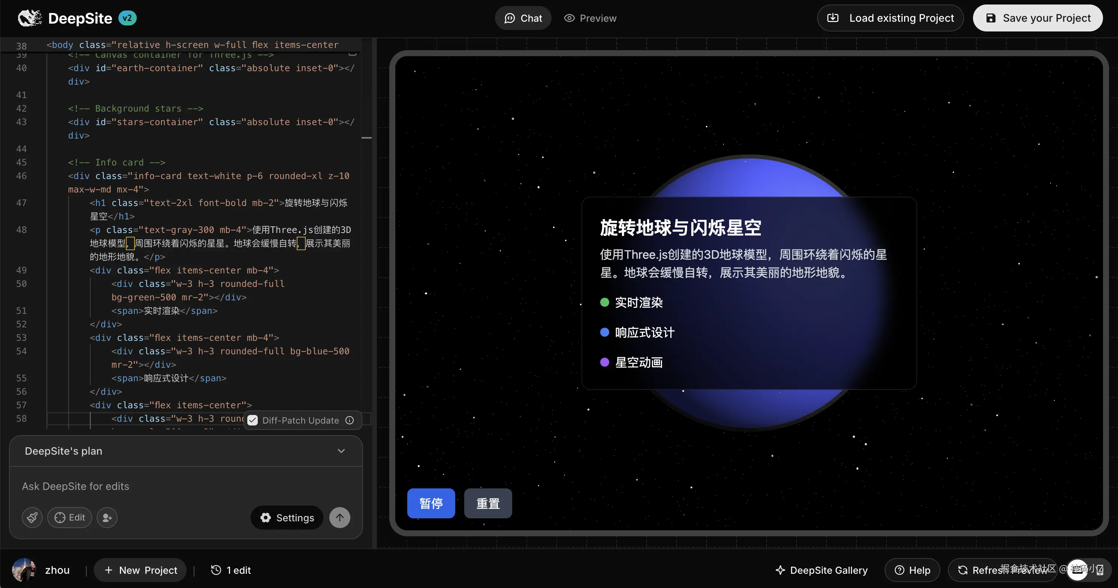Switch to the Chat tab

click(x=523, y=18)
